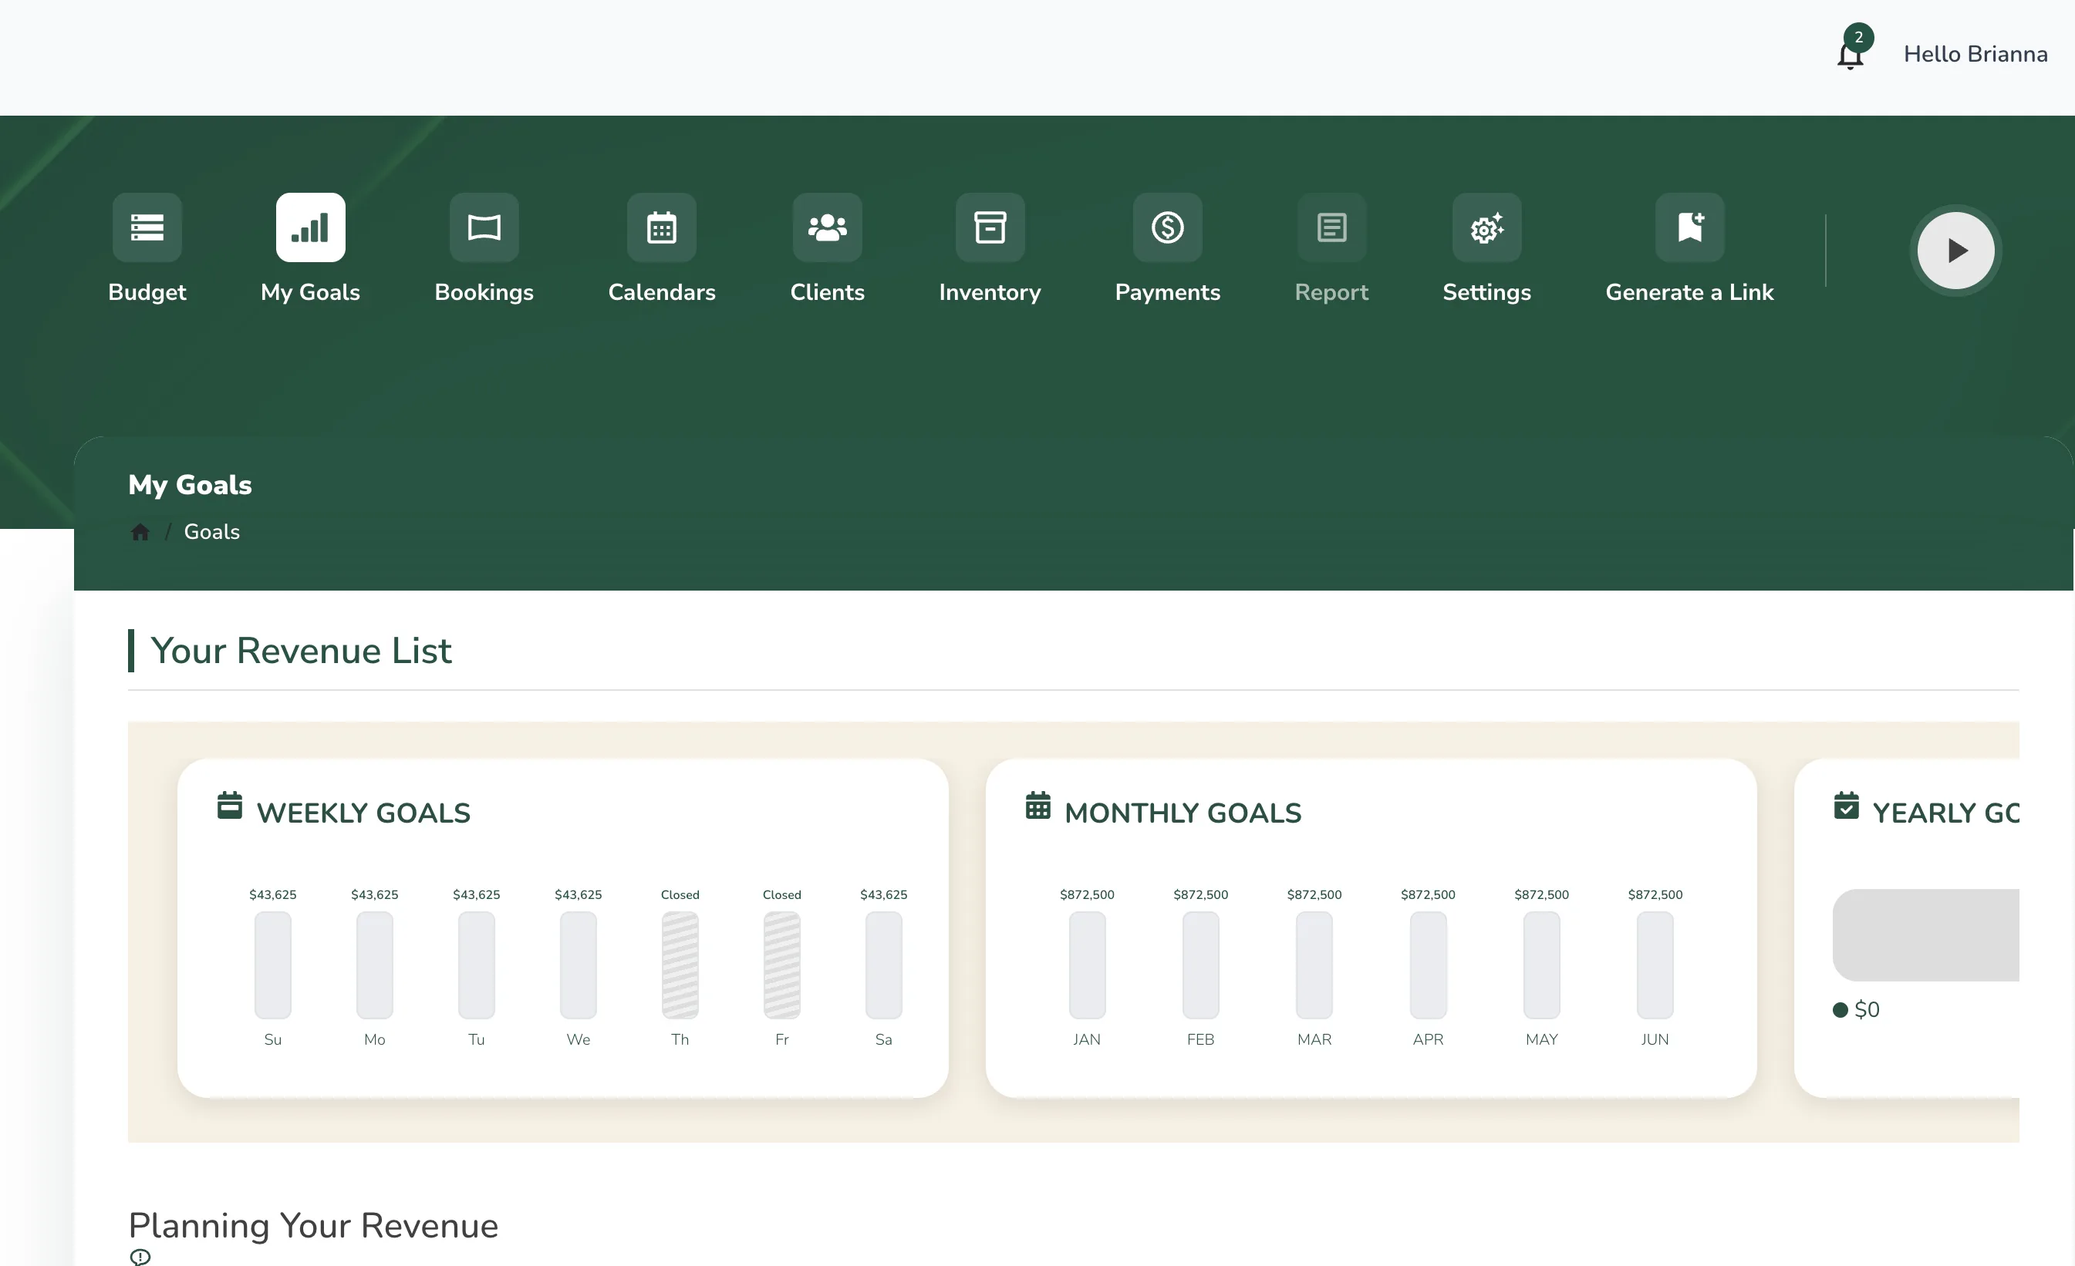Screen dimensions: 2075x1266
Task: Open the notifications bell
Action: [1851, 56]
